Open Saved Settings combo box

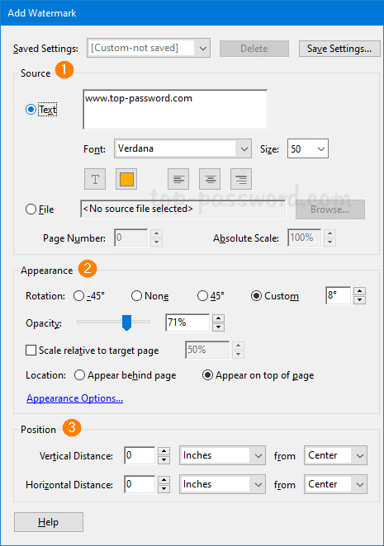click(149, 48)
